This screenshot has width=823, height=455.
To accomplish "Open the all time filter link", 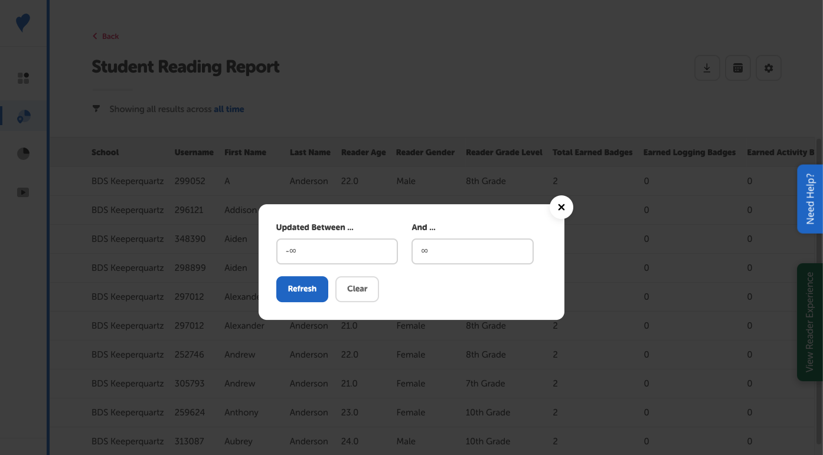I will click(x=229, y=109).
